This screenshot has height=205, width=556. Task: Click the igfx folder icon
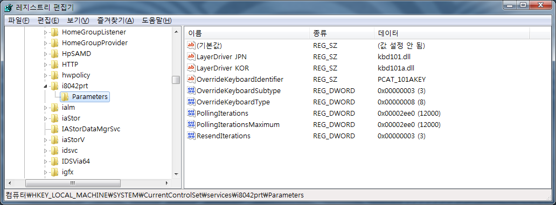click(x=54, y=172)
